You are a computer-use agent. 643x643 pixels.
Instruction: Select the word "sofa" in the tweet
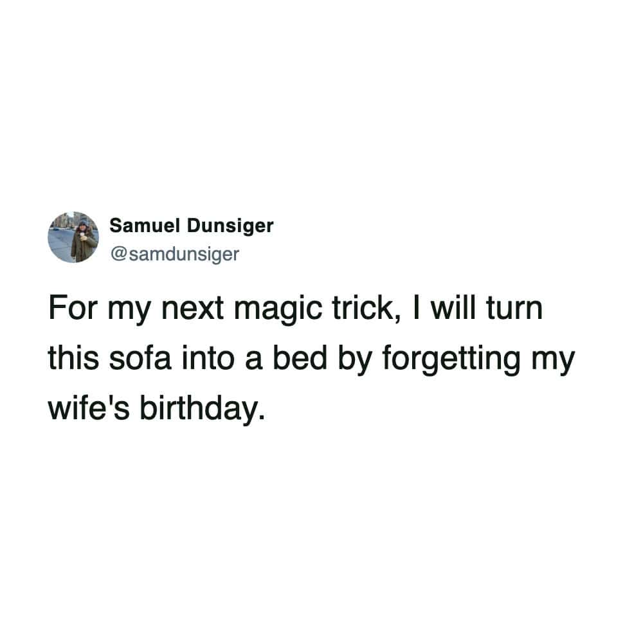click(140, 358)
